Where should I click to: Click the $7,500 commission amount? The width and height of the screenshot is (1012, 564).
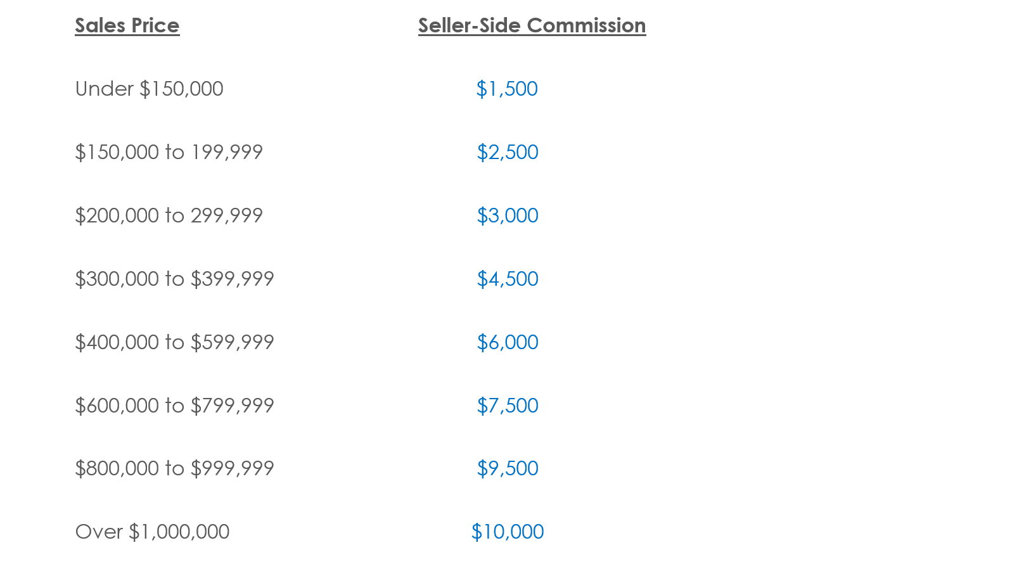[508, 406]
